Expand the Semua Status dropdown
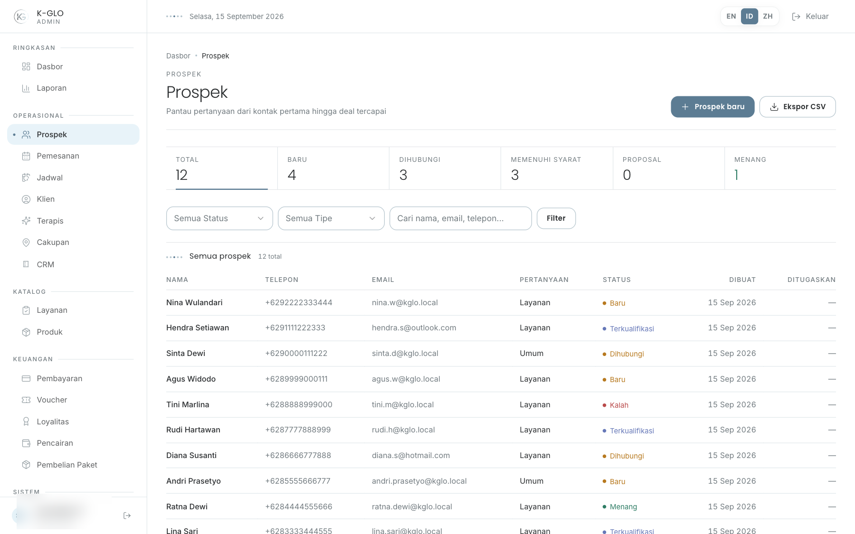 pyautogui.click(x=219, y=218)
